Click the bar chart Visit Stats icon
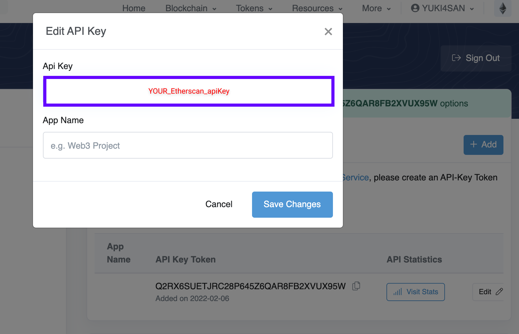The image size is (519, 334). pyautogui.click(x=398, y=292)
